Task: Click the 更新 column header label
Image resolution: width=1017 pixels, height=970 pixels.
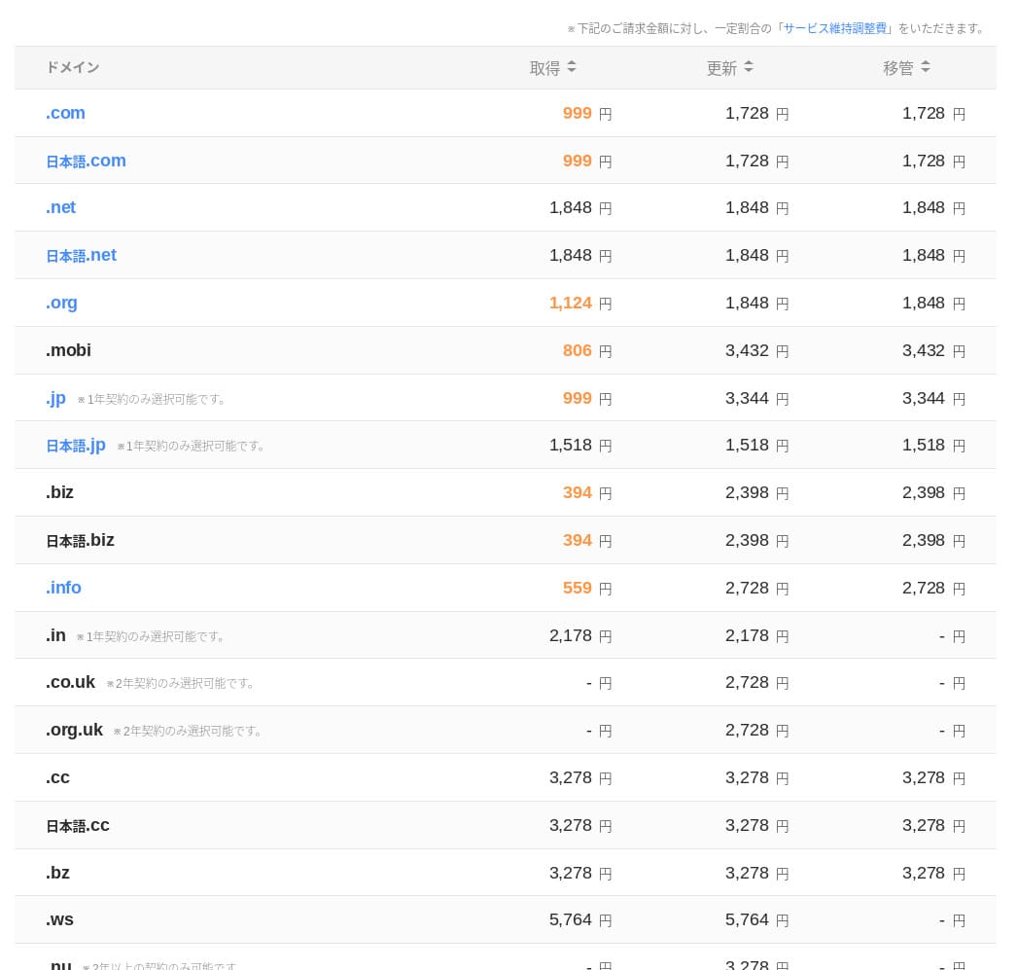Action: click(x=721, y=68)
